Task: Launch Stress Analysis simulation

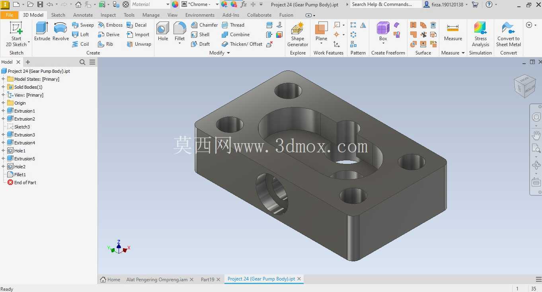Action: 480,35
